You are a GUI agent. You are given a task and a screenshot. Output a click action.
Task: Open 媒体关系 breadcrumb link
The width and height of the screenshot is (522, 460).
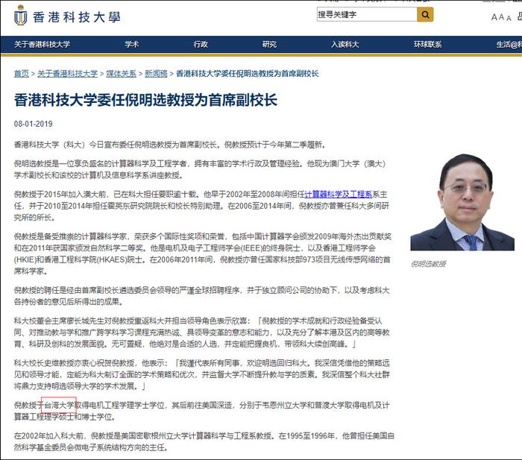(x=121, y=74)
